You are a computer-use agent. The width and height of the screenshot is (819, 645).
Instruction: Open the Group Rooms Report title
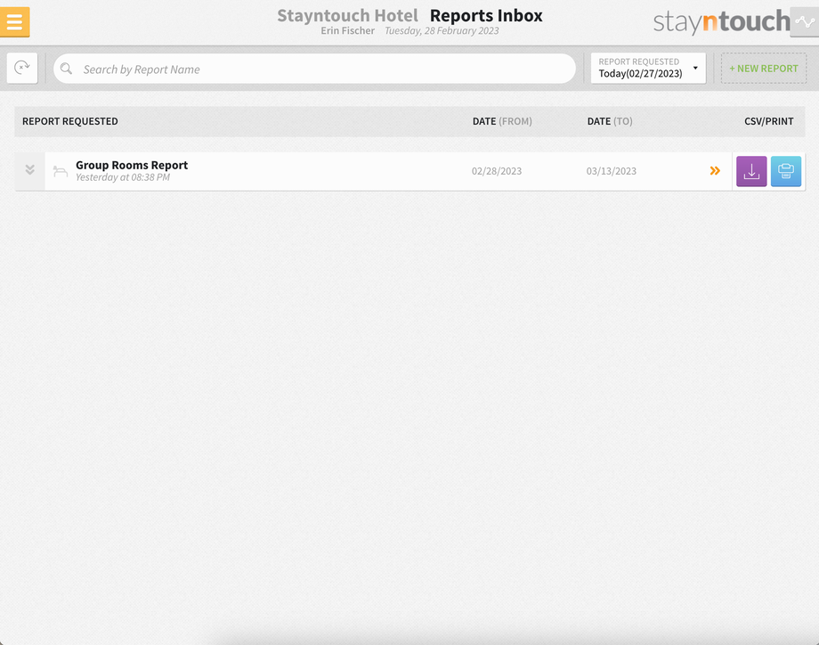(x=132, y=165)
